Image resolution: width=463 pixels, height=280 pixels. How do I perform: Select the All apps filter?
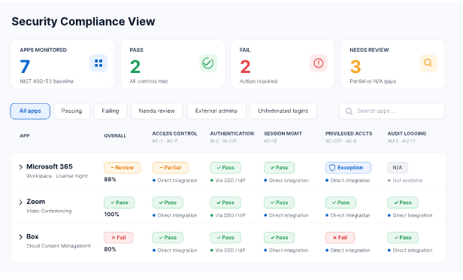30,111
